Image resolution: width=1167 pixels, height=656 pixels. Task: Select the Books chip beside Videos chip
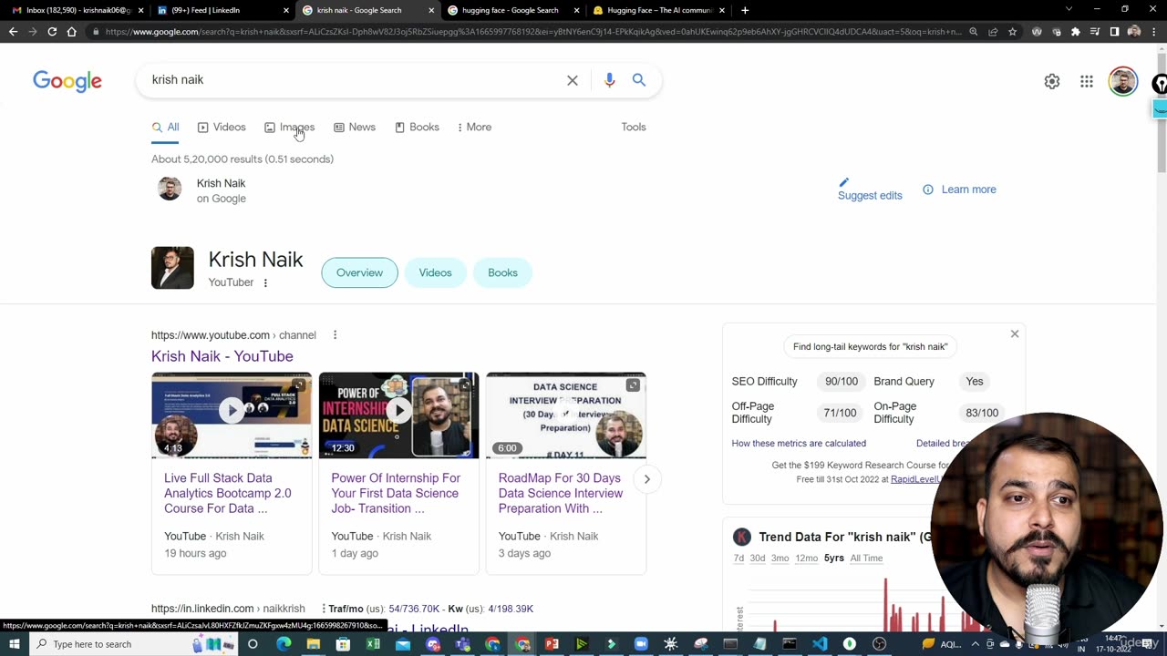pyautogui.click(x=502, y=272)
